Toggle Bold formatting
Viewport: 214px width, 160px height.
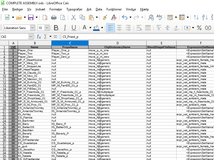tap(56, 28)
